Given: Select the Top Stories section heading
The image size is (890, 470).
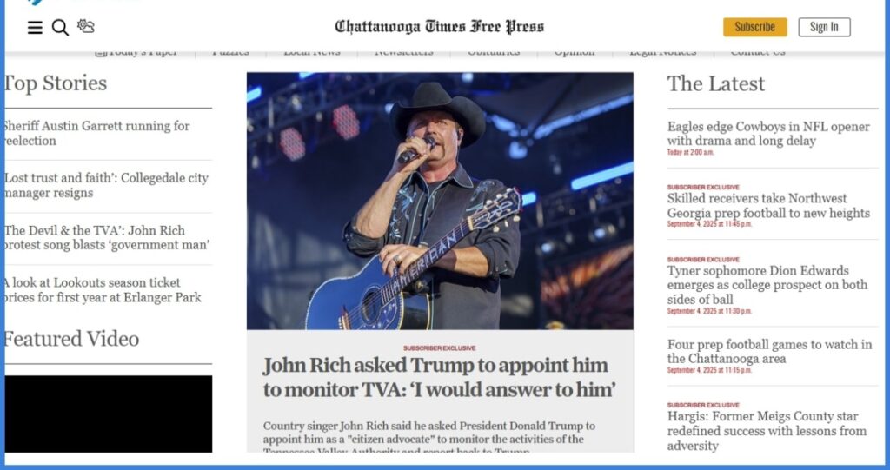Looking at the screenshot, I should coord(56,83).
